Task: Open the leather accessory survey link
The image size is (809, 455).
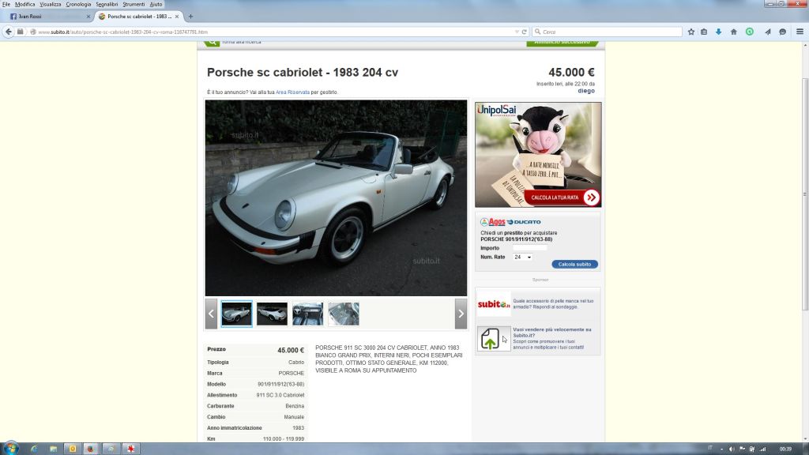Action: coord(553,304)
